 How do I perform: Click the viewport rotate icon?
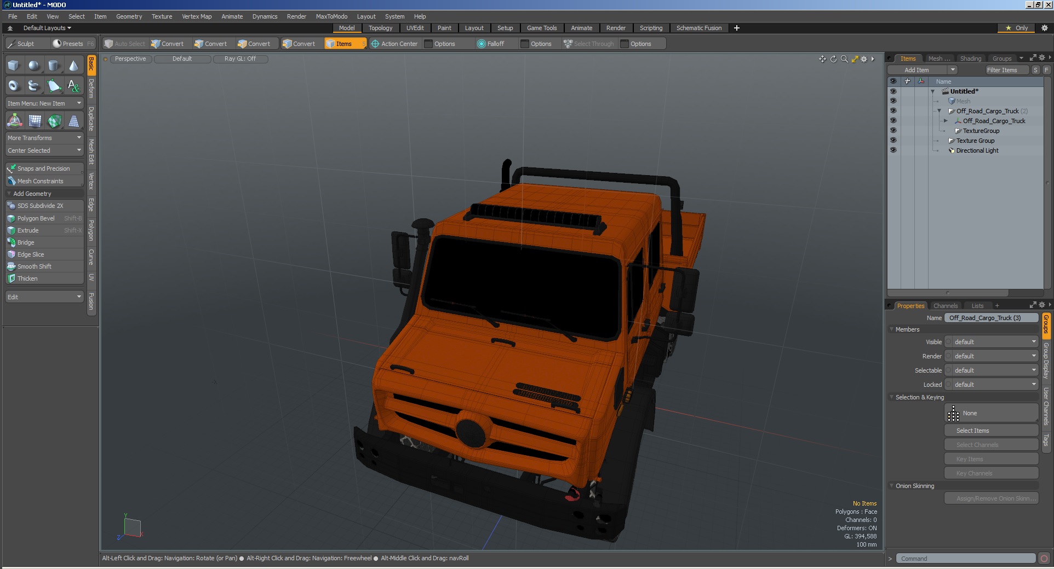point(833,59)
